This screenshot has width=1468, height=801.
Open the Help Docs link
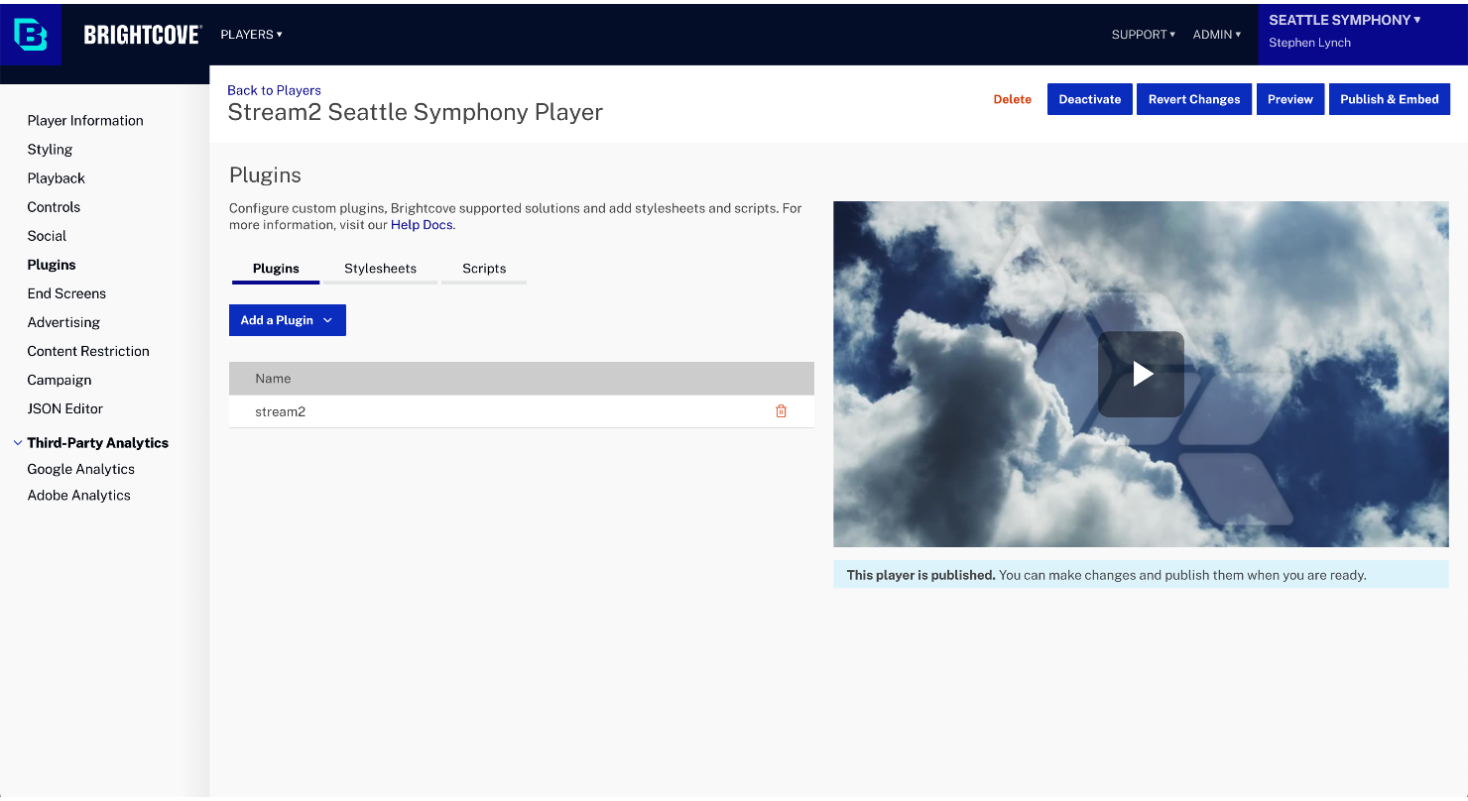pos(422,225)
